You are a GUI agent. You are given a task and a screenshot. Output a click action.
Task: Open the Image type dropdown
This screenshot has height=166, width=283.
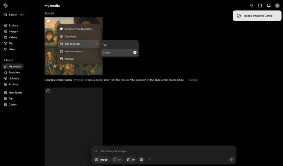tap(101, 160)
